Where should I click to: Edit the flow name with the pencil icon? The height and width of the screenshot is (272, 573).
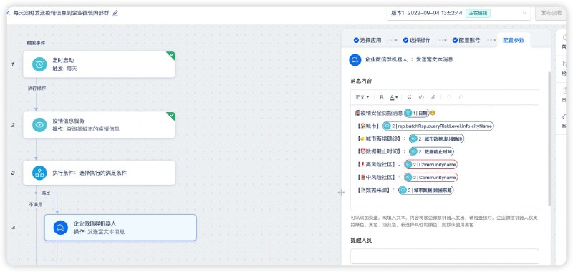click(115, 13)
